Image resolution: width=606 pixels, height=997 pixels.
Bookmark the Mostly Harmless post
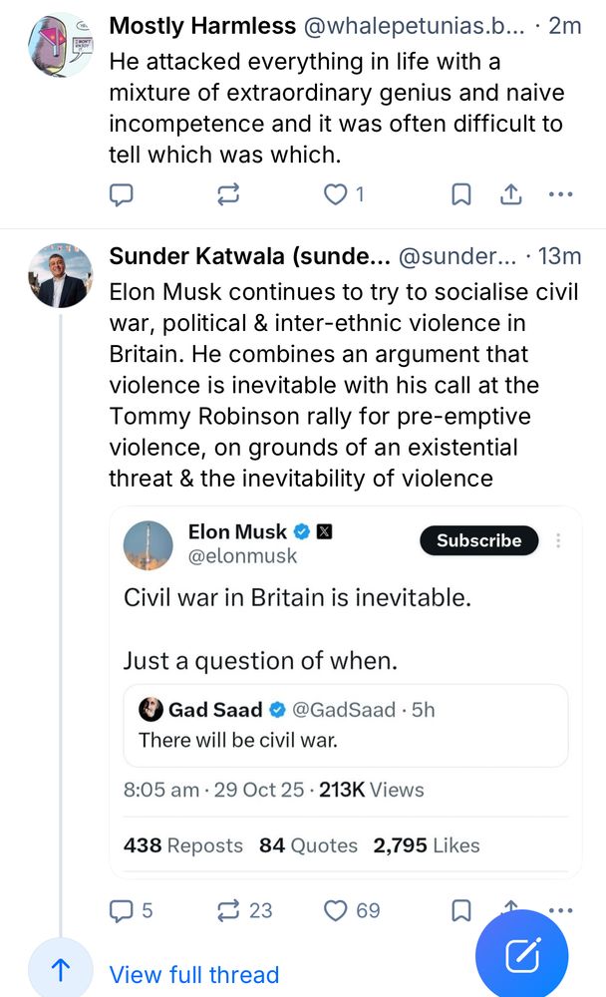coord(461,194)
